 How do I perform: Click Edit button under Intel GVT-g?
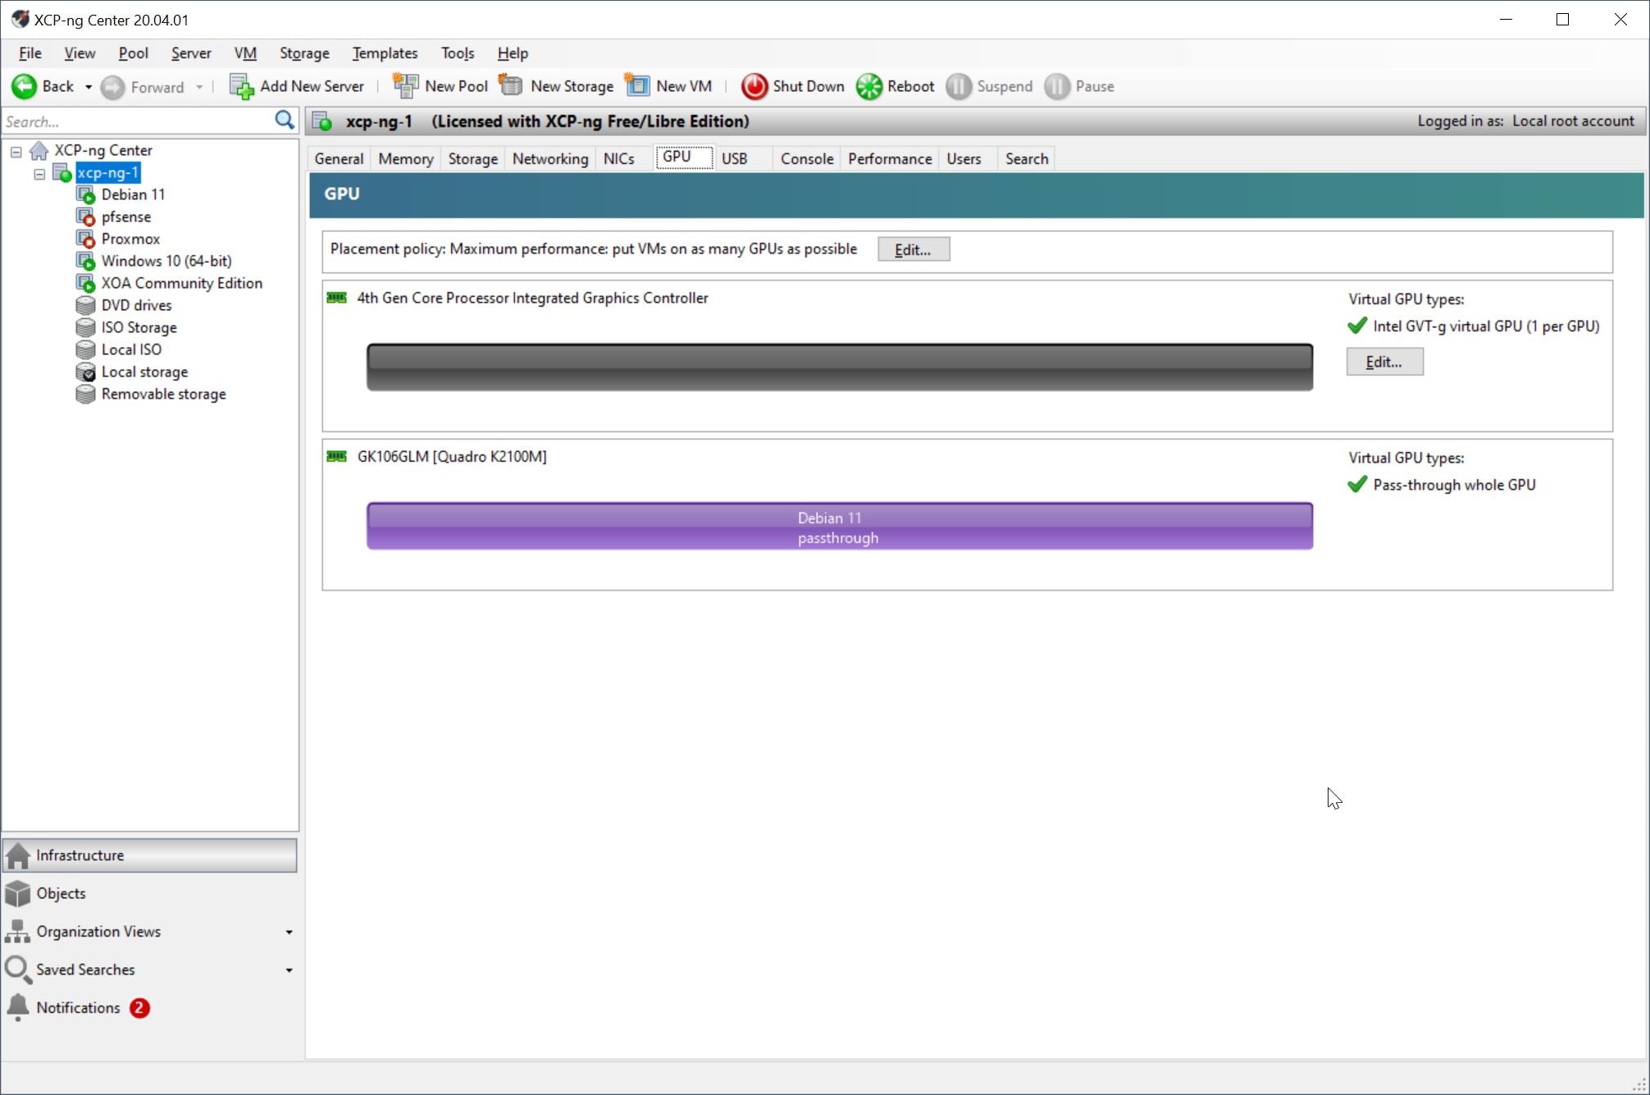(1383, 362)
